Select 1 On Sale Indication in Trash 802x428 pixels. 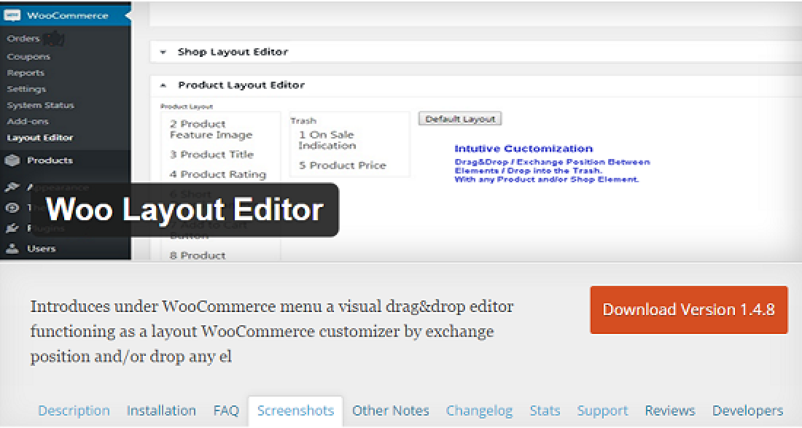327,140
